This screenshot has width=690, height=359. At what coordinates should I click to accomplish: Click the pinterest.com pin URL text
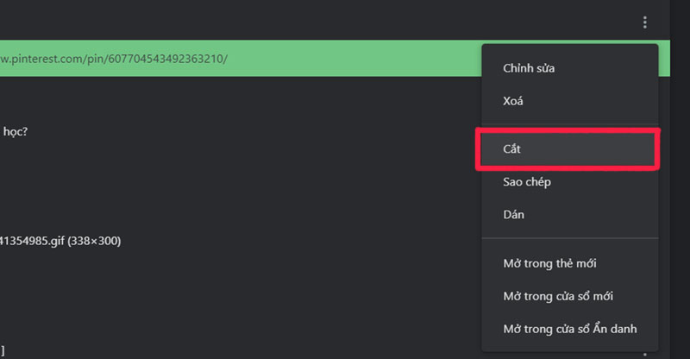(112, 59)
